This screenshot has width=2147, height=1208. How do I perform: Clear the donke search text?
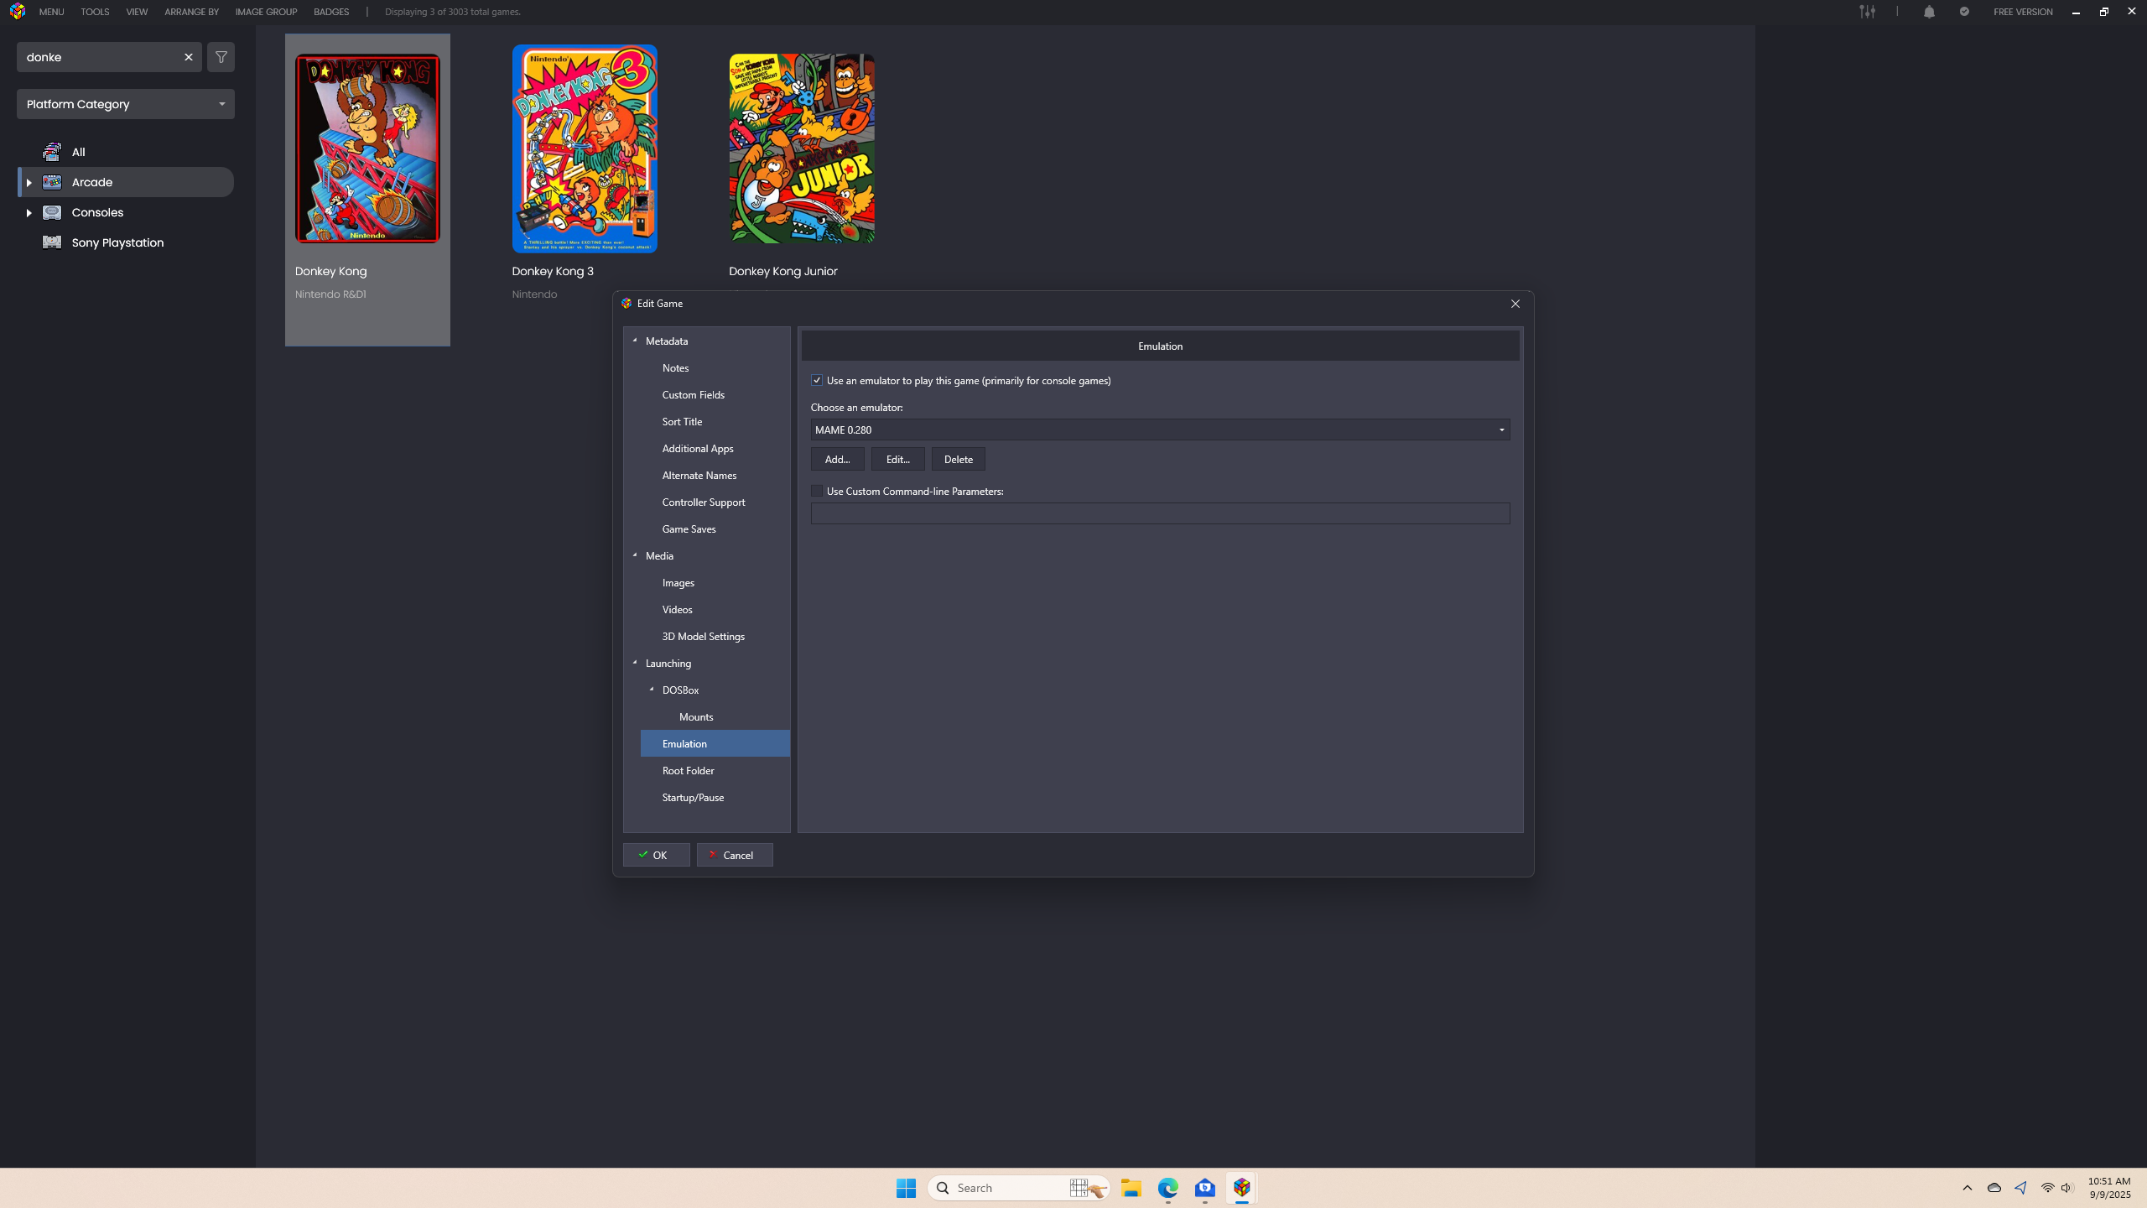point(188,57)
